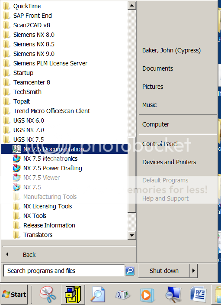The width and height of the screenshot is (221, 305).
Task: Open Computer from the Start menu
Action: 156,124
